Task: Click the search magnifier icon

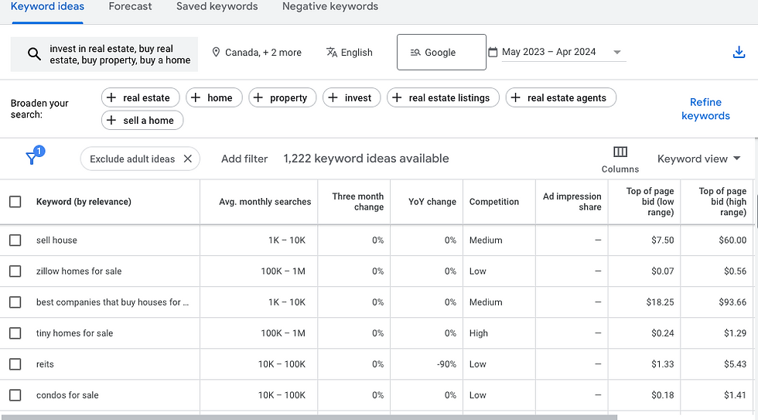Action: click(34, 53)
